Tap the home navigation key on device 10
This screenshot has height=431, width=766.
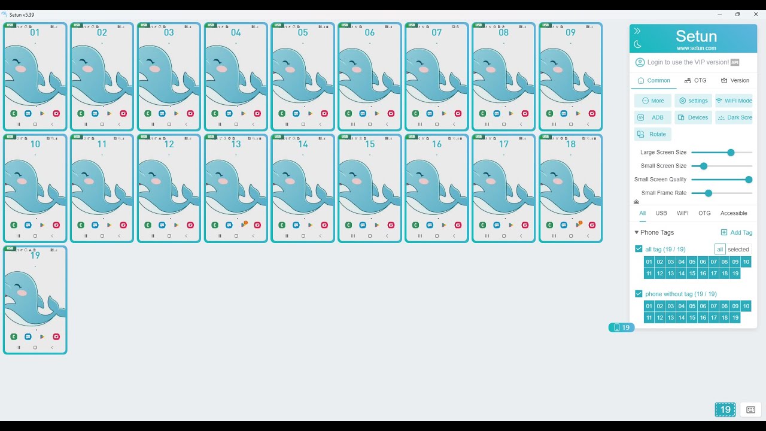click(35, 236)
